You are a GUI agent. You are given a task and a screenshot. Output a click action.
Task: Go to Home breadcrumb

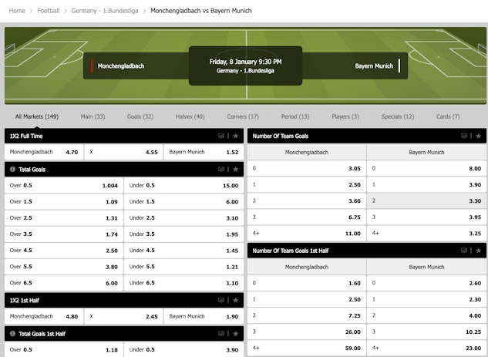pyautogui.click(x=17, y=11)
